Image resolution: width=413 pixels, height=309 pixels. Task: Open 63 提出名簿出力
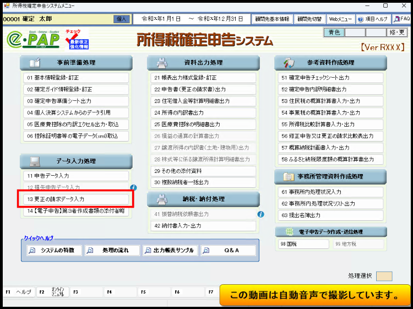coord(330,215)
